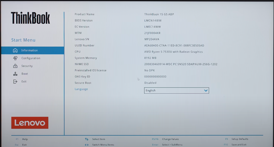Click Select Item text in footer
The width and height of the screenshot is (274, 147).
[x=99, y=139]
